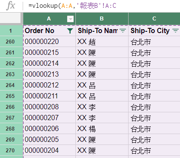Select XX 陳 in row 261

tap(102, 52)
